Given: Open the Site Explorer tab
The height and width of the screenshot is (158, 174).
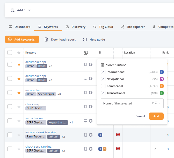Looking at the screenshot, I should [133, 27].
